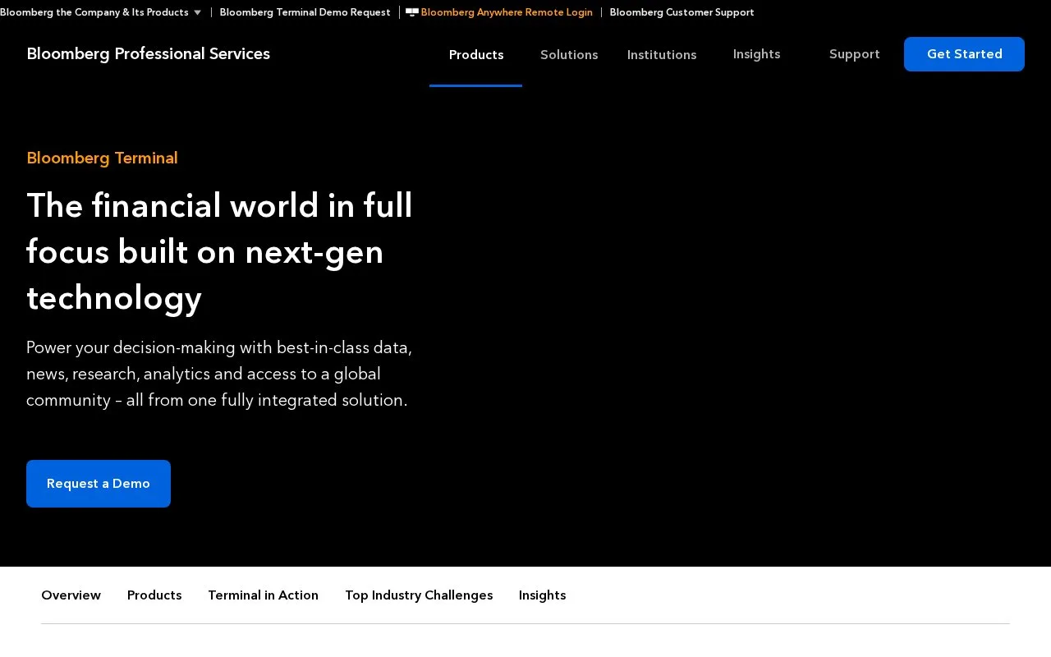The image size is (1051, 657).
Task: Open the Insights menu in top navigation
Action: point(756,54)
